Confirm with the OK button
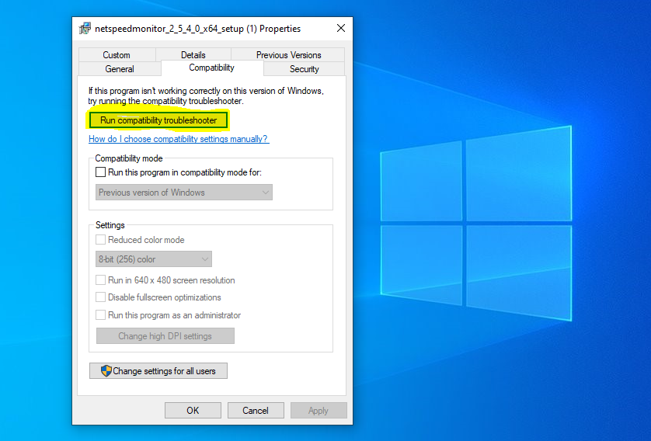The width and height of the screenshot is (651, 441). 193,410
